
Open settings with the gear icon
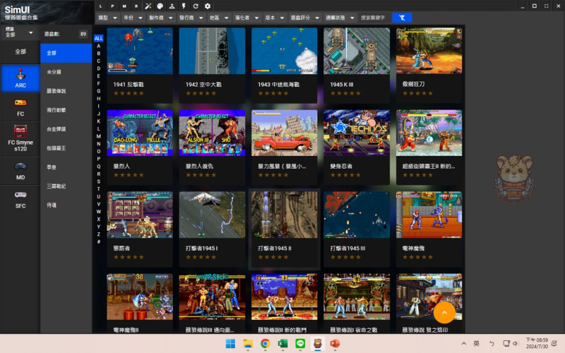[x=208, y=6]
